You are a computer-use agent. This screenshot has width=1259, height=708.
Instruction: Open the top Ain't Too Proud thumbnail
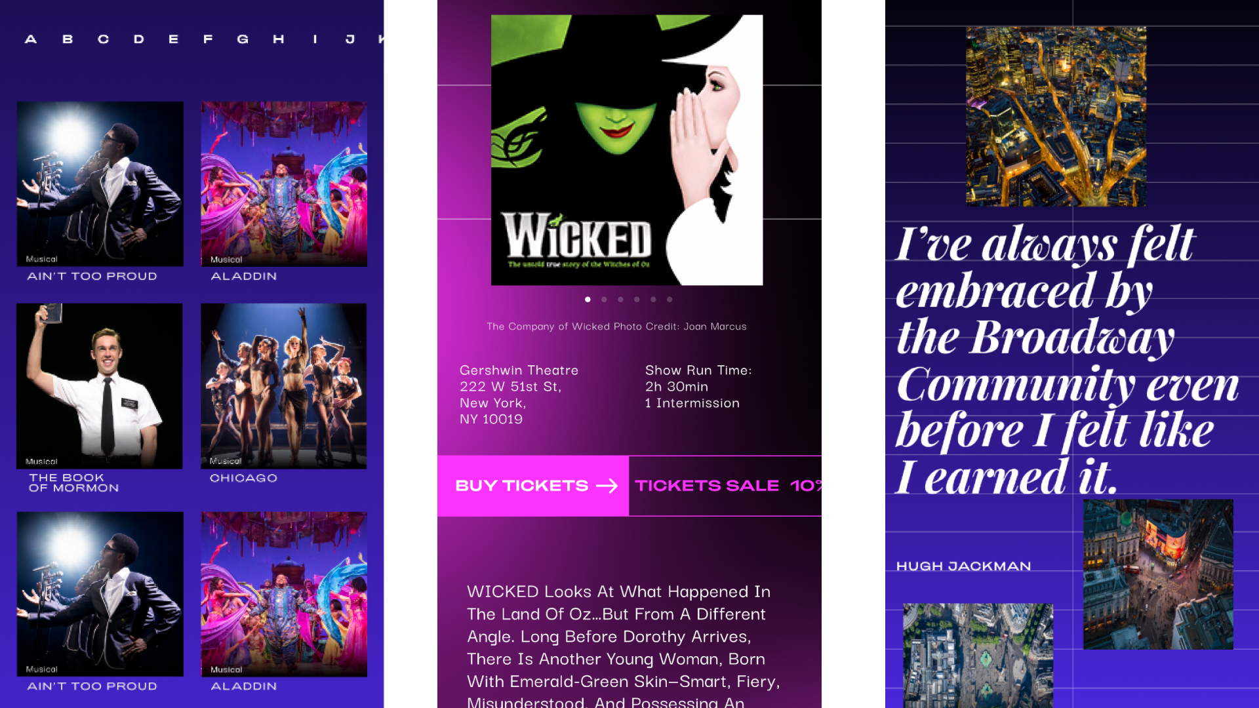100,184
